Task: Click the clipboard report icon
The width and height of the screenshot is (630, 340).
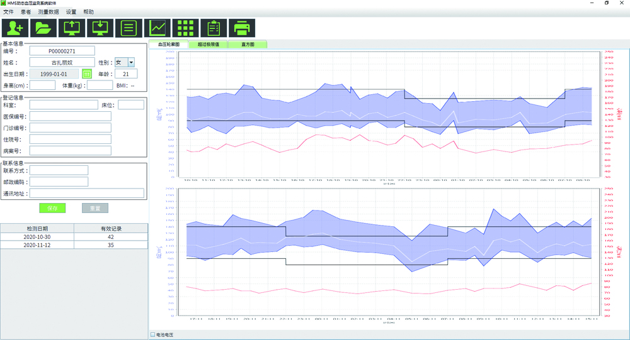Action: click(214, 28)
